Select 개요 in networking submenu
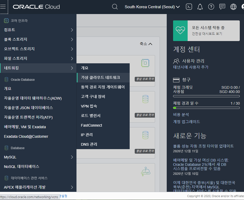 tap(103, 68)
